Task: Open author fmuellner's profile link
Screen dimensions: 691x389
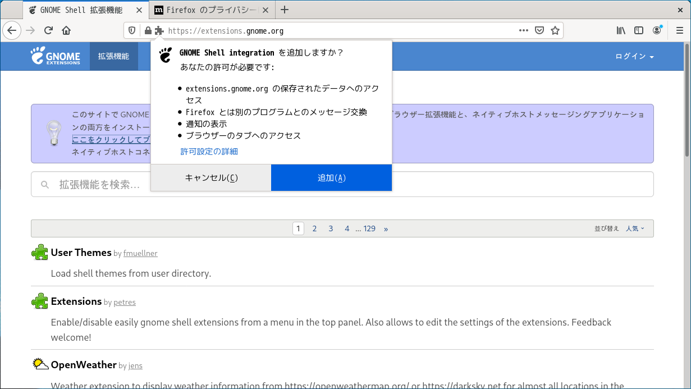Action: [x=140, y=254]
